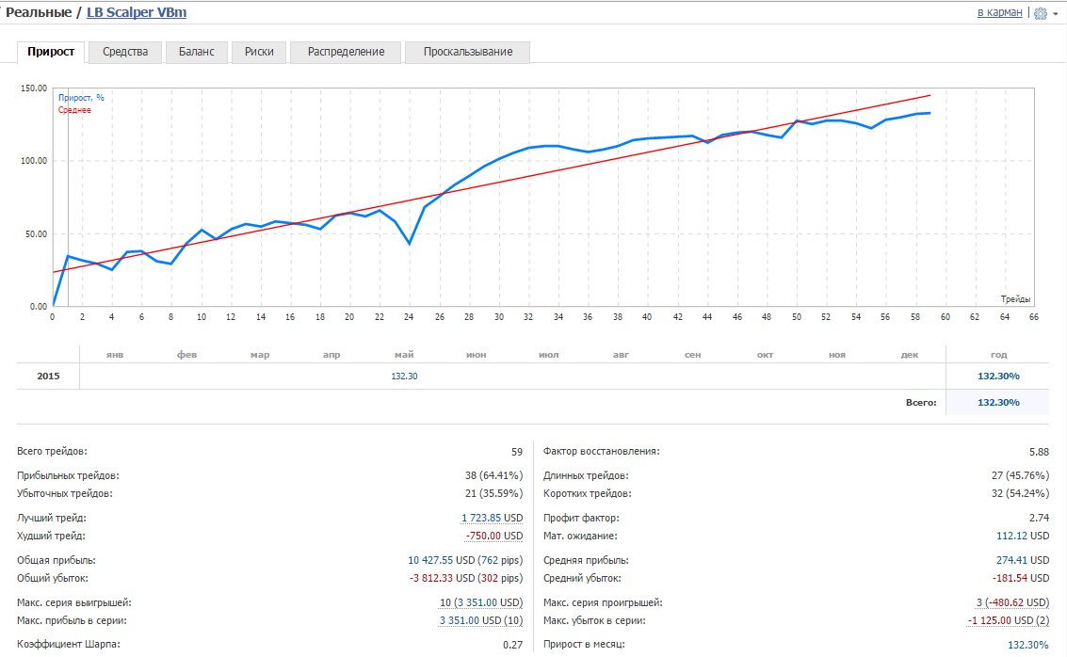
Task: Click worst trade value -750.00 USD
Action: [x=494, y=536]
